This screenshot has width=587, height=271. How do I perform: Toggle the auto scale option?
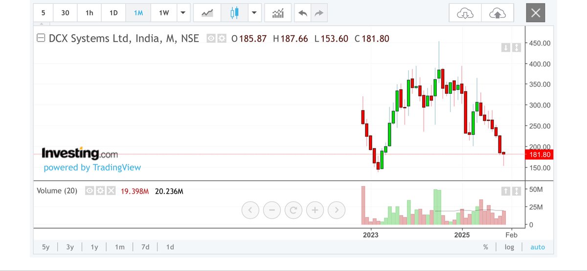(x=538, y=247)
